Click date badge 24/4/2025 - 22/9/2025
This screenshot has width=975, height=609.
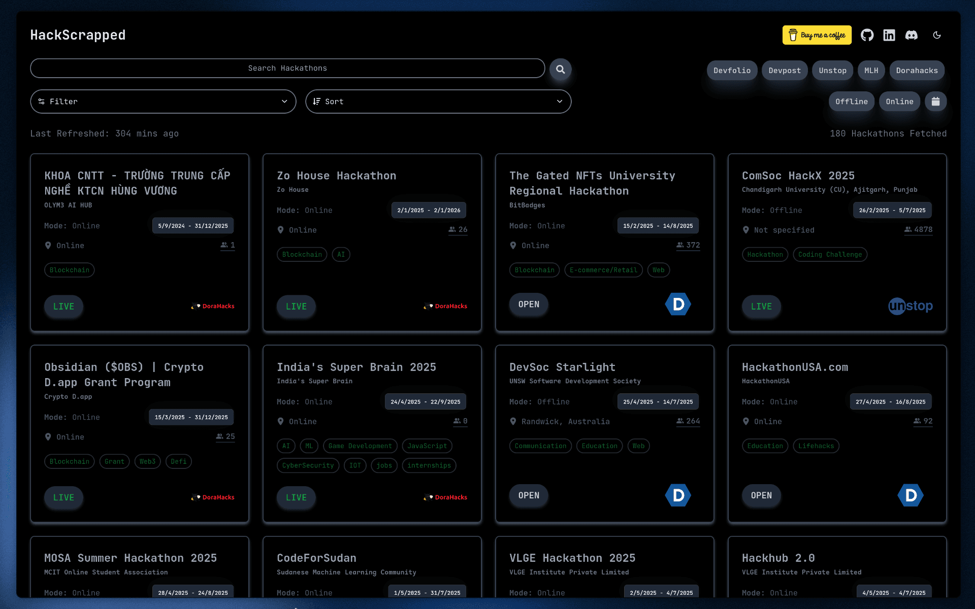click(425, 401)
